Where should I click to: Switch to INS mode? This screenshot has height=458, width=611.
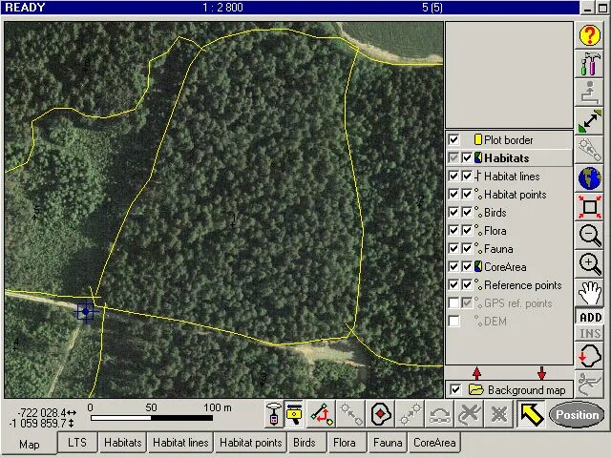(x=590, y=333)
